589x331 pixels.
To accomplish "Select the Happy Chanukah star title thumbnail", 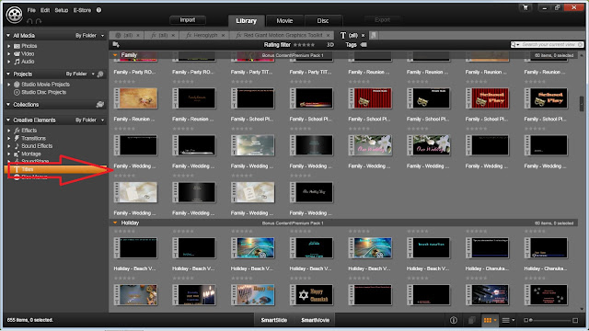I will point(311,294).
